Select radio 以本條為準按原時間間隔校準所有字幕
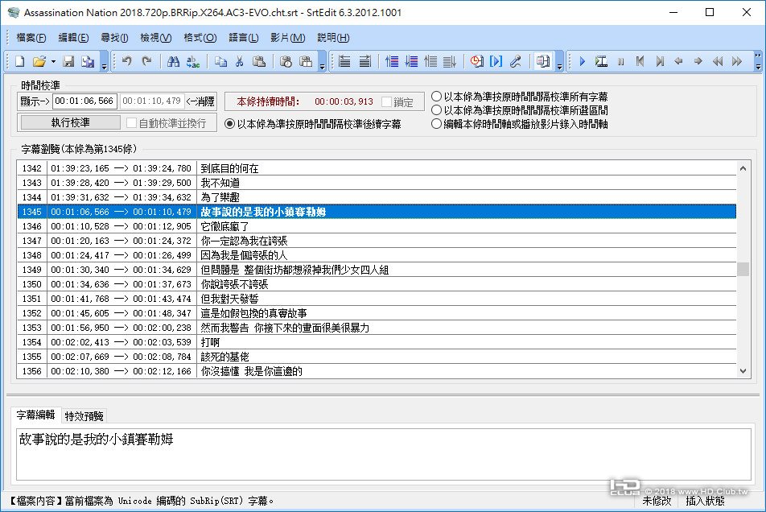Viewport: 766px width, 512px height. click(x=437, y=97)
